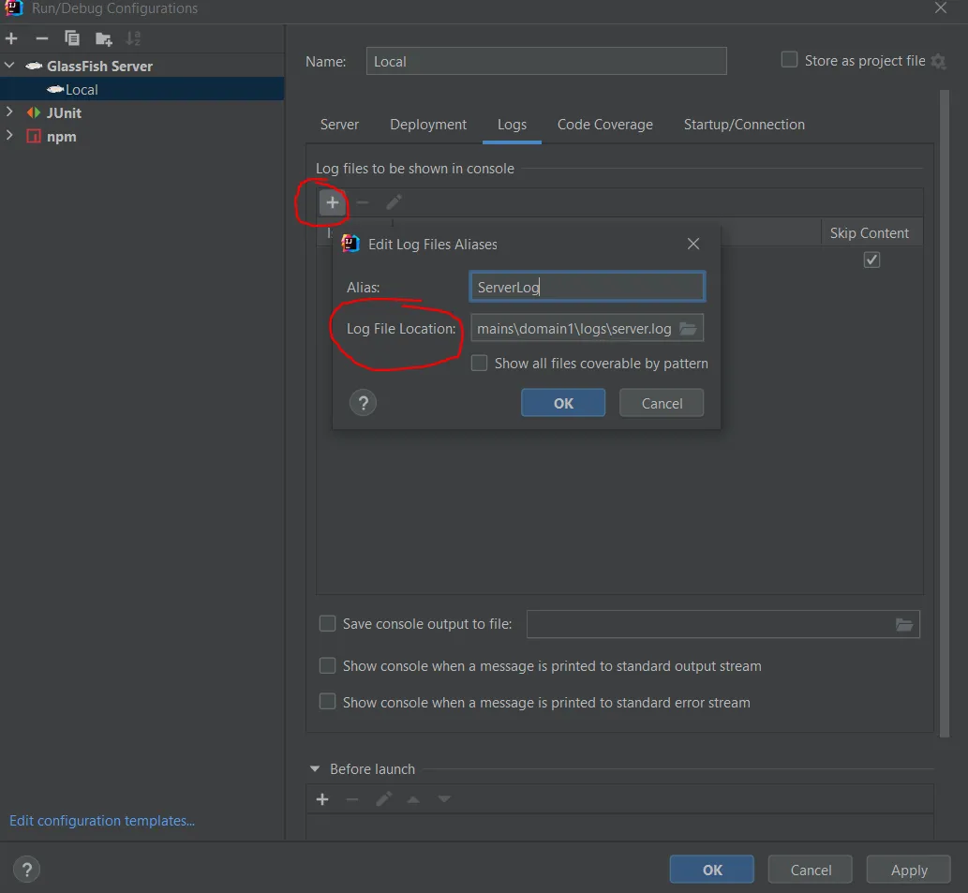Edit log file entry with pencil icon

[x=394, y=202]
